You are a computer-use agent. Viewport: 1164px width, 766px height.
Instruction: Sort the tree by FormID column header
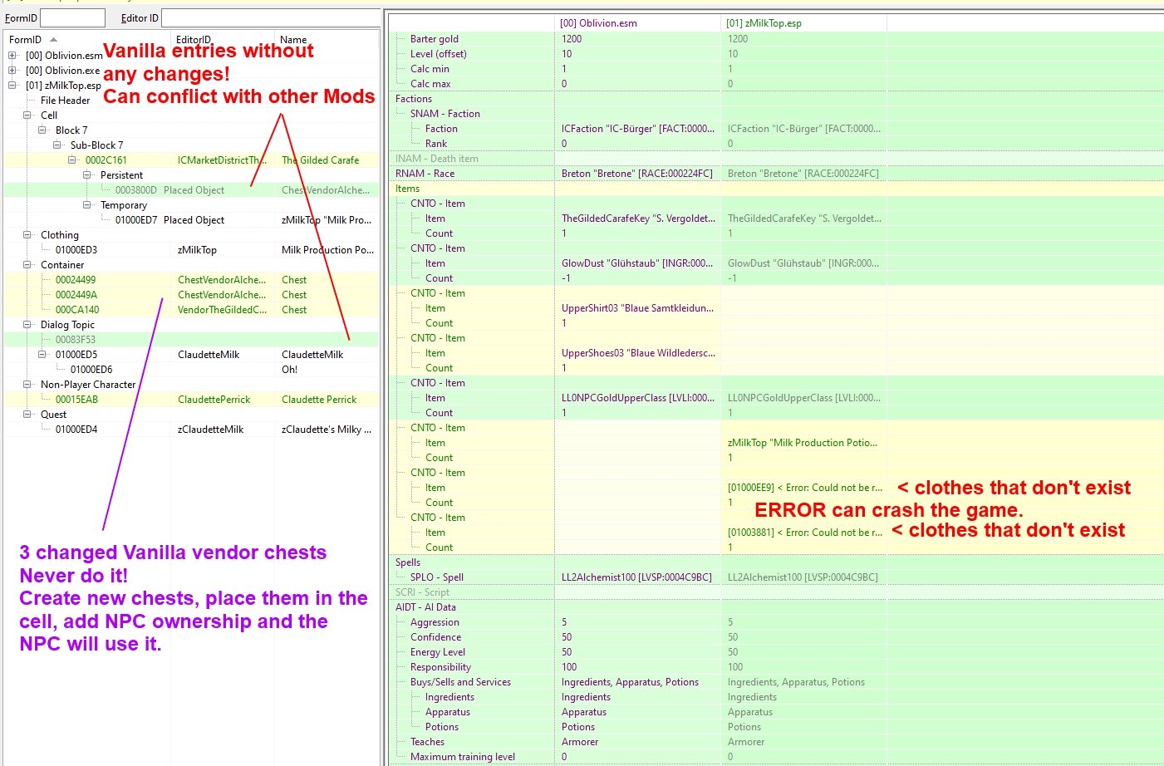pyautogui.click(x=25, y=39)
